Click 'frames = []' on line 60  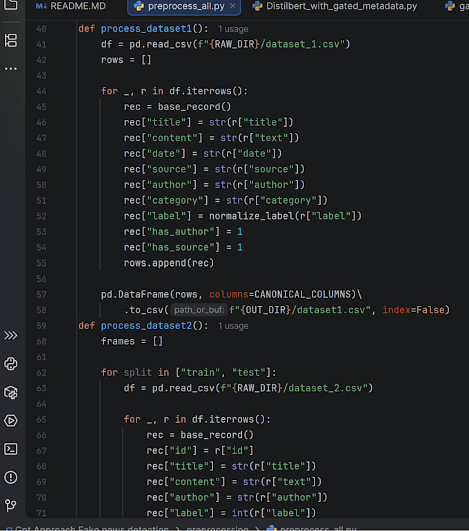(x=132, y=342)
